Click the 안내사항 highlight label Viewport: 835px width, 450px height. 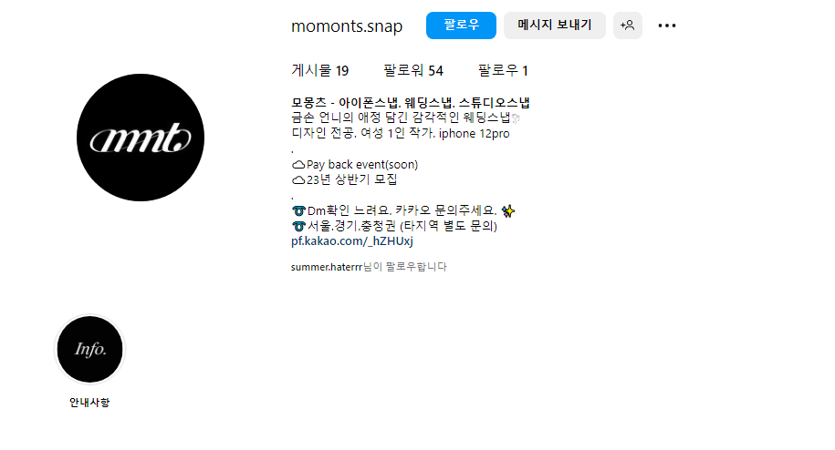89,403
